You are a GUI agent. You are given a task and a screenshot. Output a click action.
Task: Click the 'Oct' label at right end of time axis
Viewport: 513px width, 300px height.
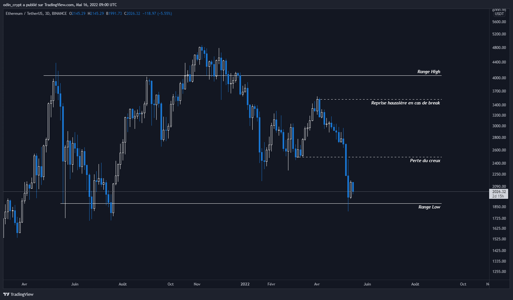coord(463,284)
